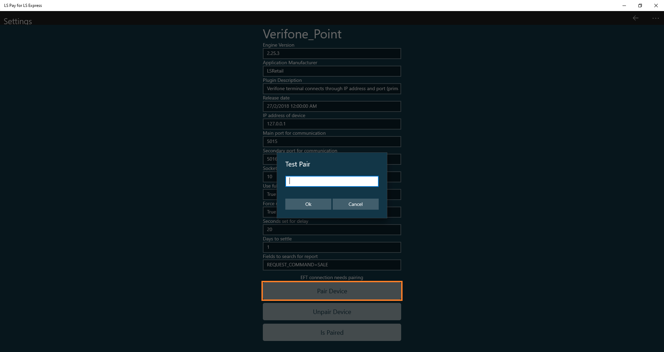The width and height of the screenshot is (664, 352).
Task: Click the back arrow icon
Action: (x=635, y=18)
